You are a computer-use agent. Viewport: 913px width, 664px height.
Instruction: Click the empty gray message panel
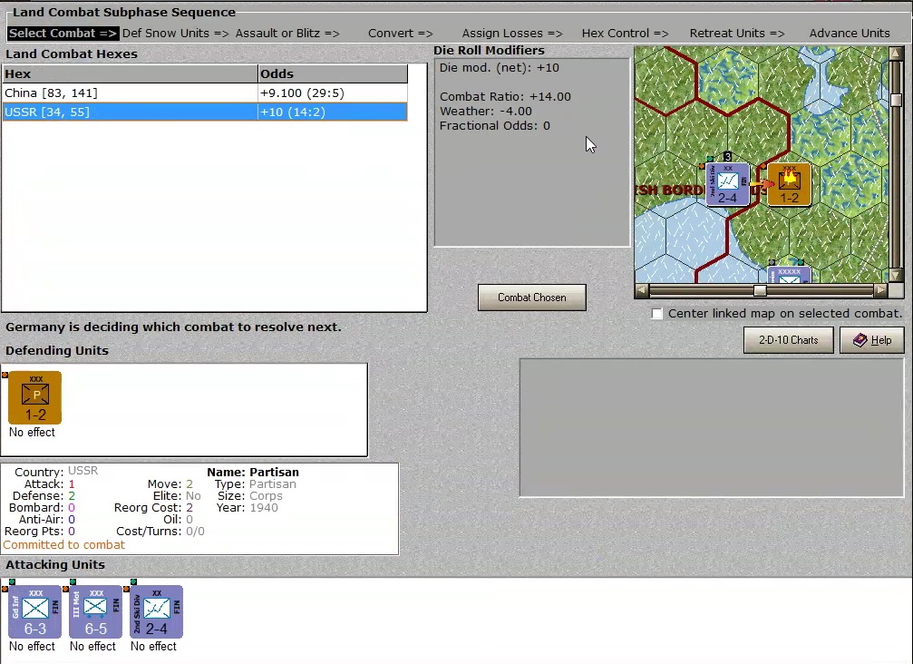point(712,427)
